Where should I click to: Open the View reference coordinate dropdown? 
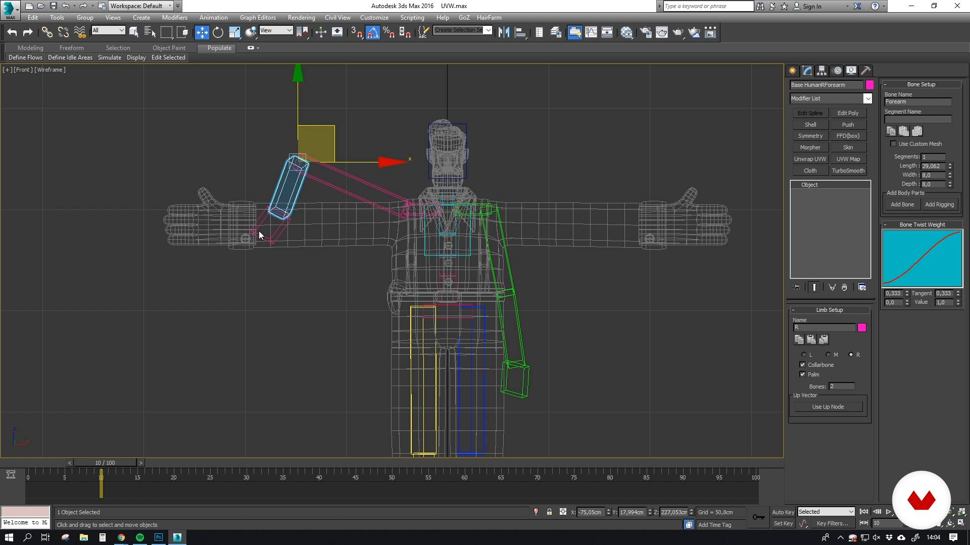(x=276, y=30)
